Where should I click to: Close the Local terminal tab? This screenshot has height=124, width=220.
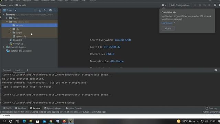(x=22, y=70)
